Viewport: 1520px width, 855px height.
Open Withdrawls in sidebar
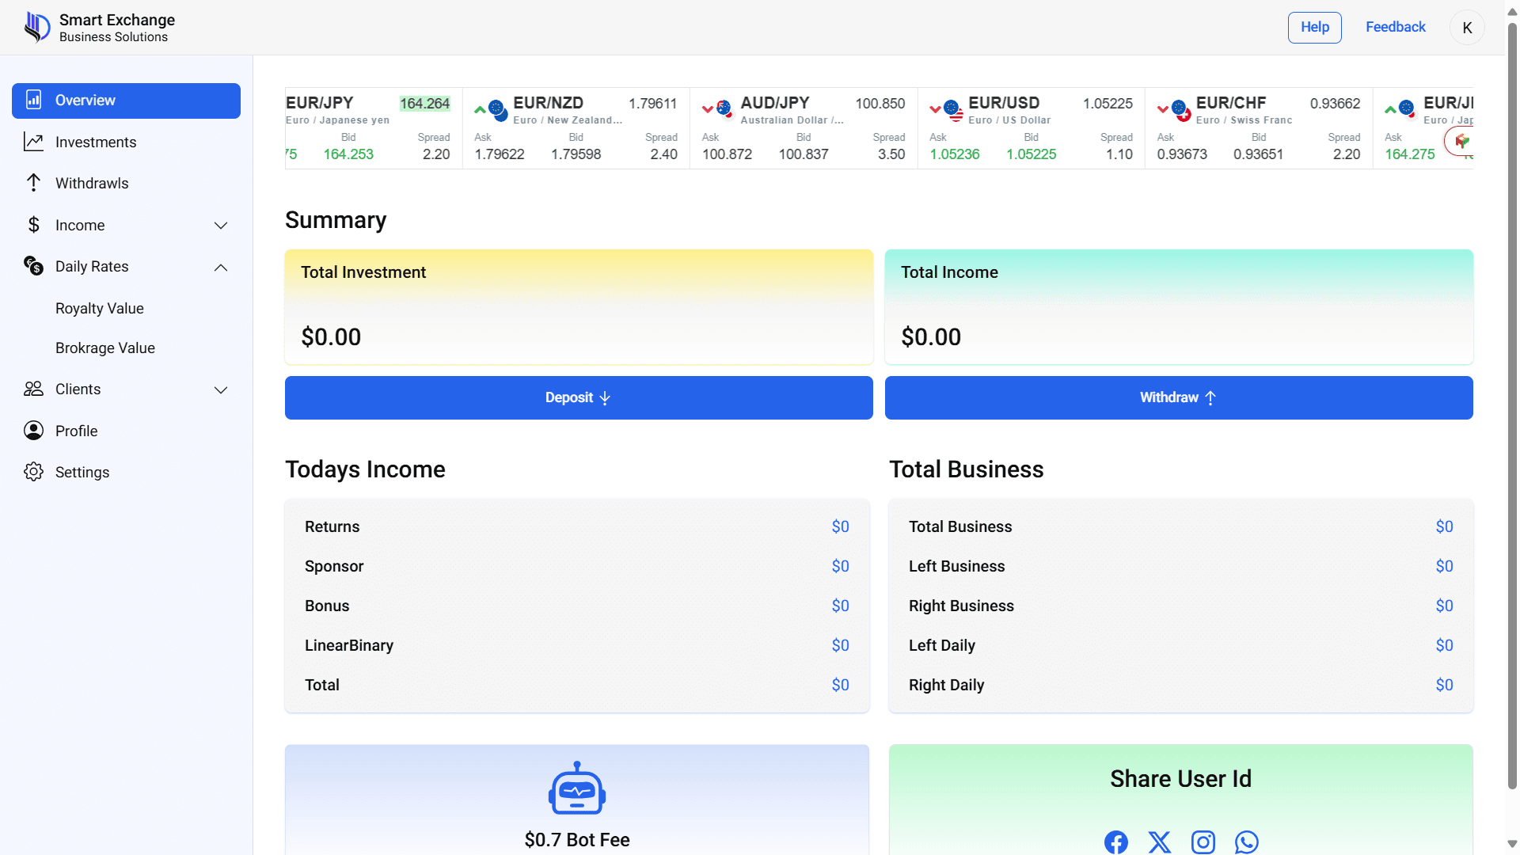click(x=92, y=184)
